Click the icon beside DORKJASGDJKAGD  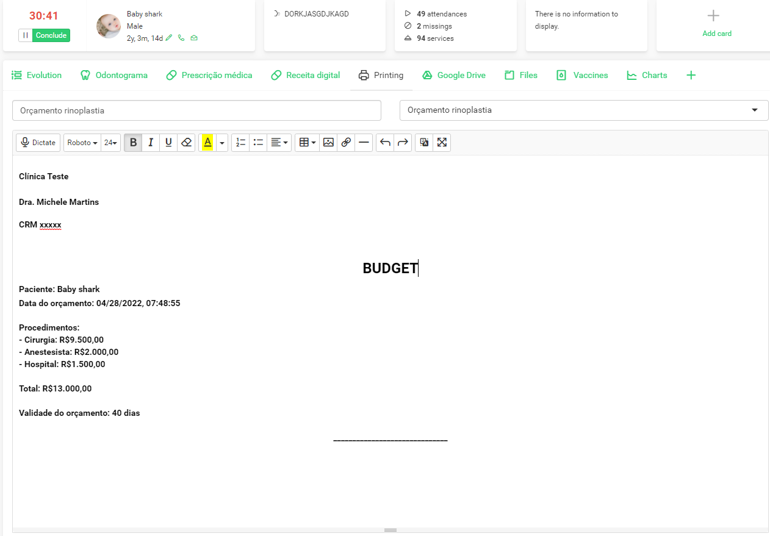click(x=277, y=13)
